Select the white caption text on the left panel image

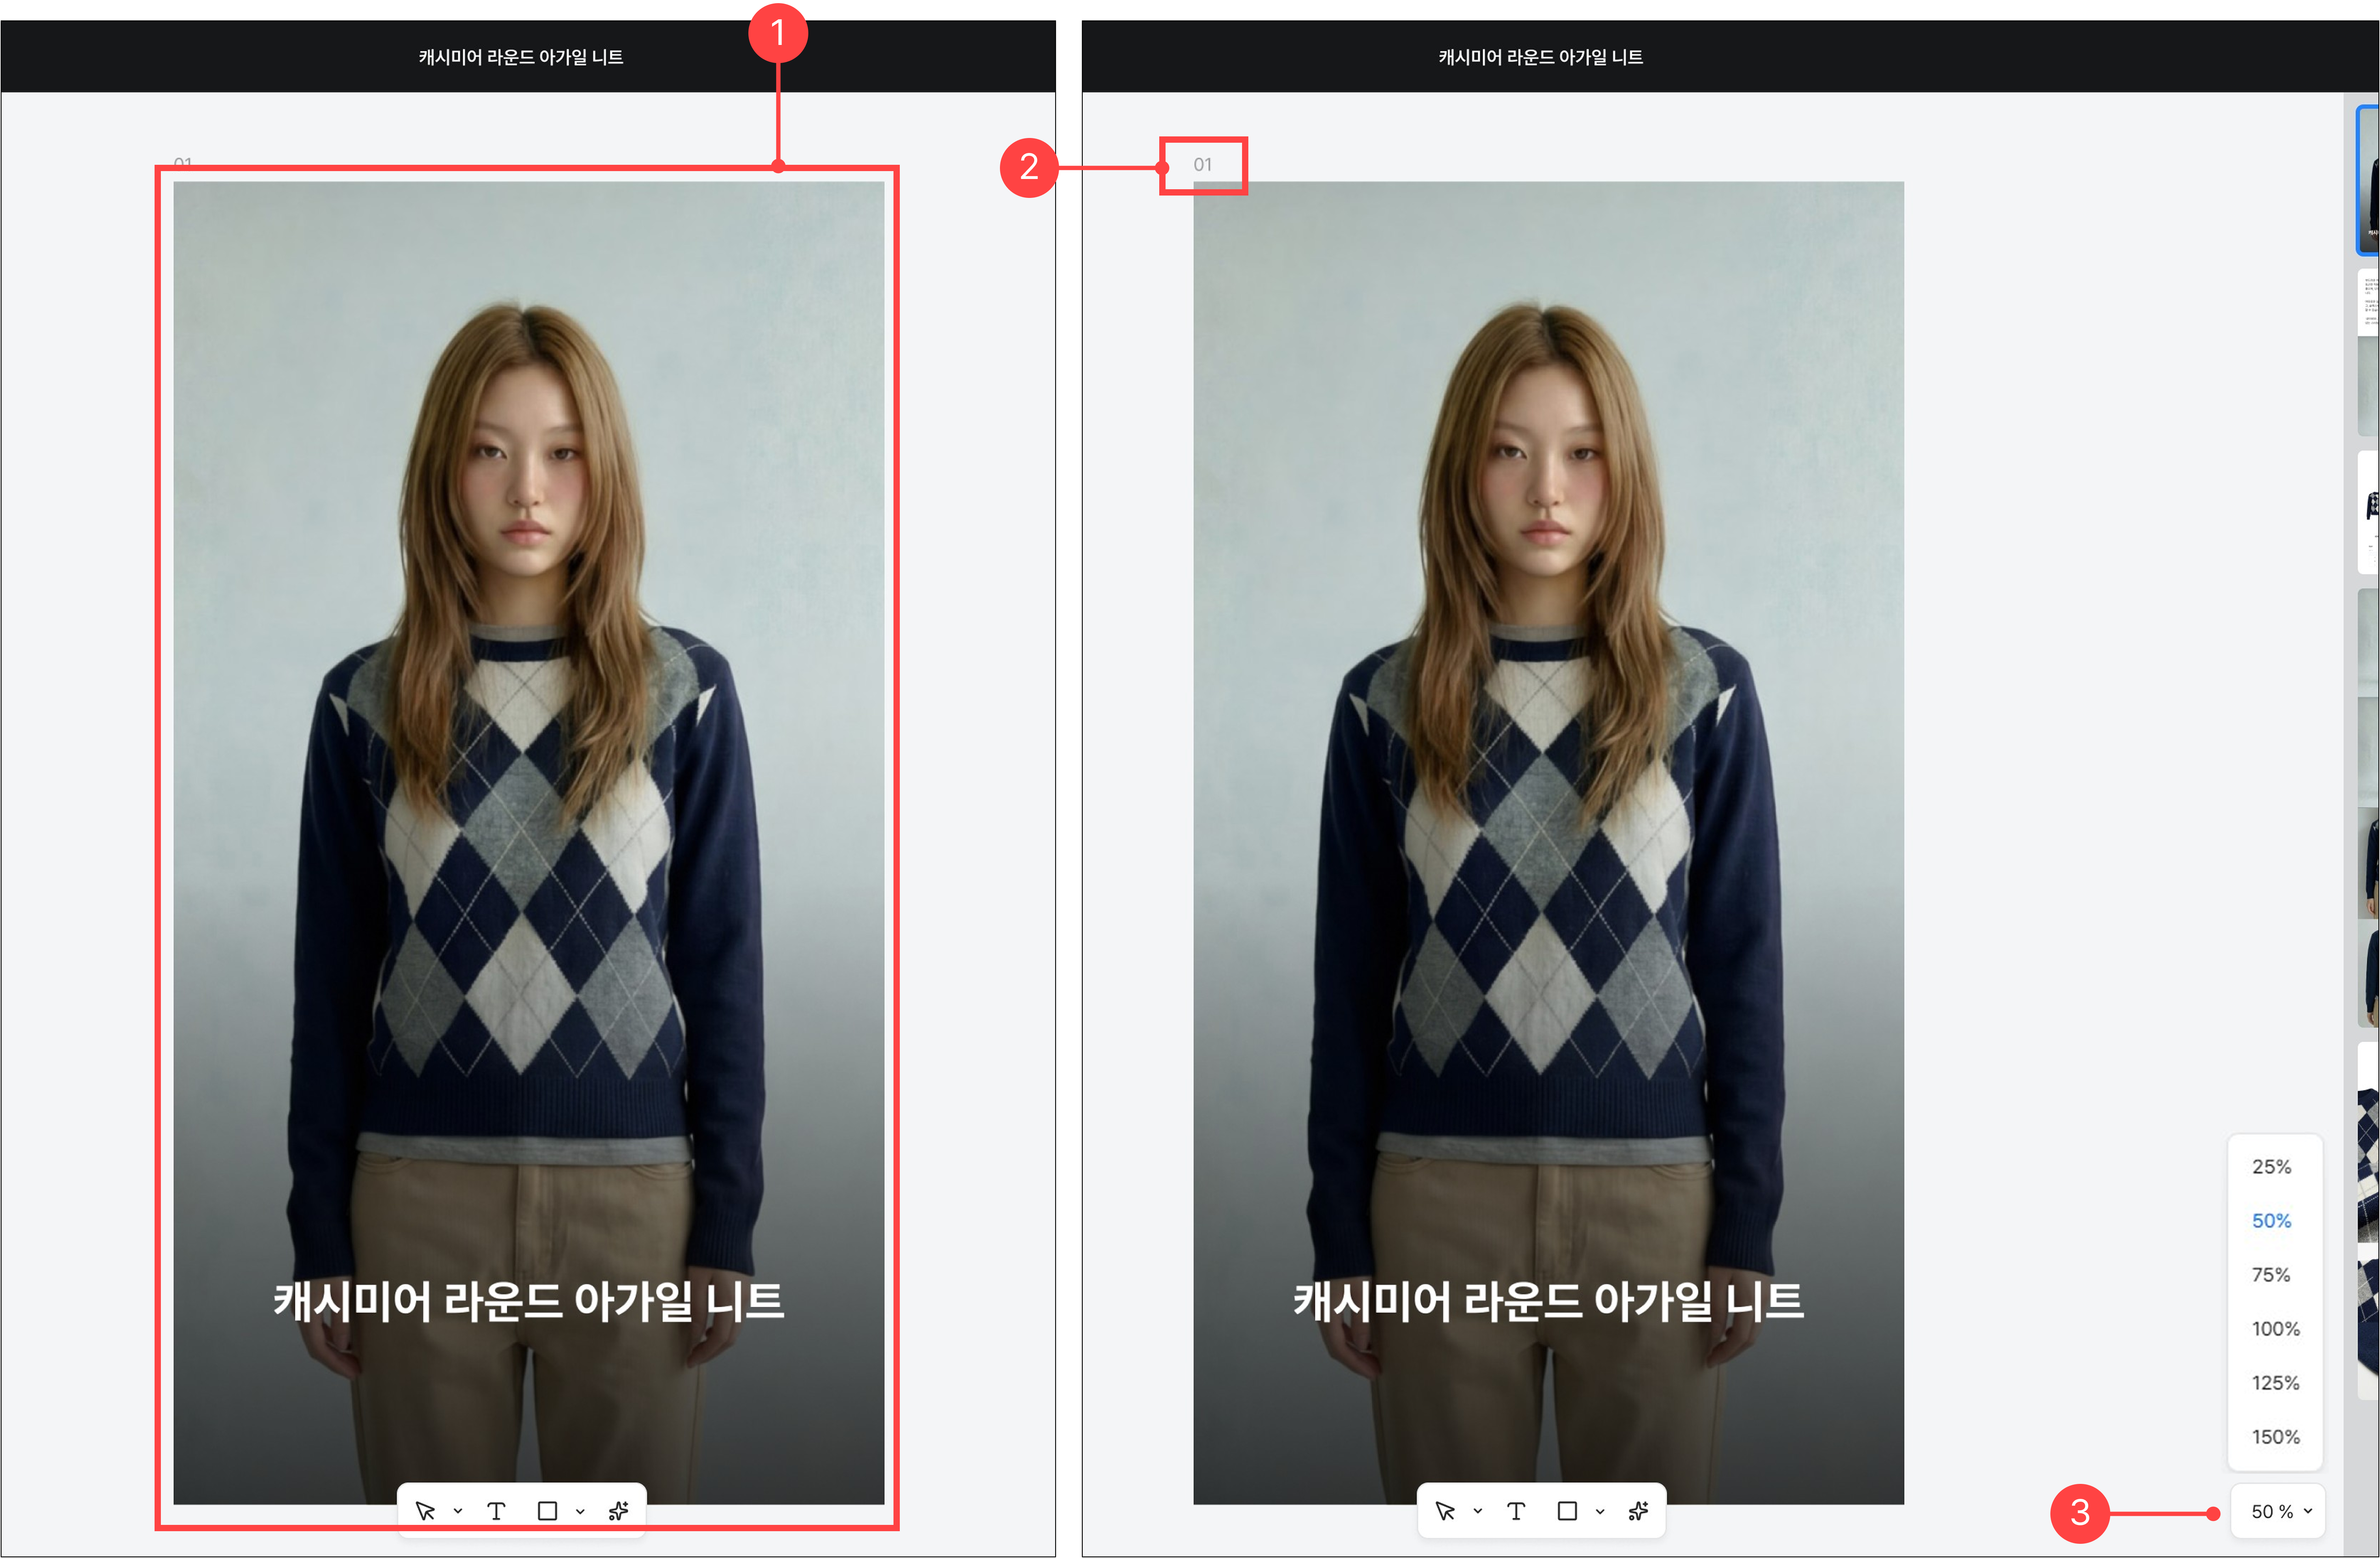529,1302
